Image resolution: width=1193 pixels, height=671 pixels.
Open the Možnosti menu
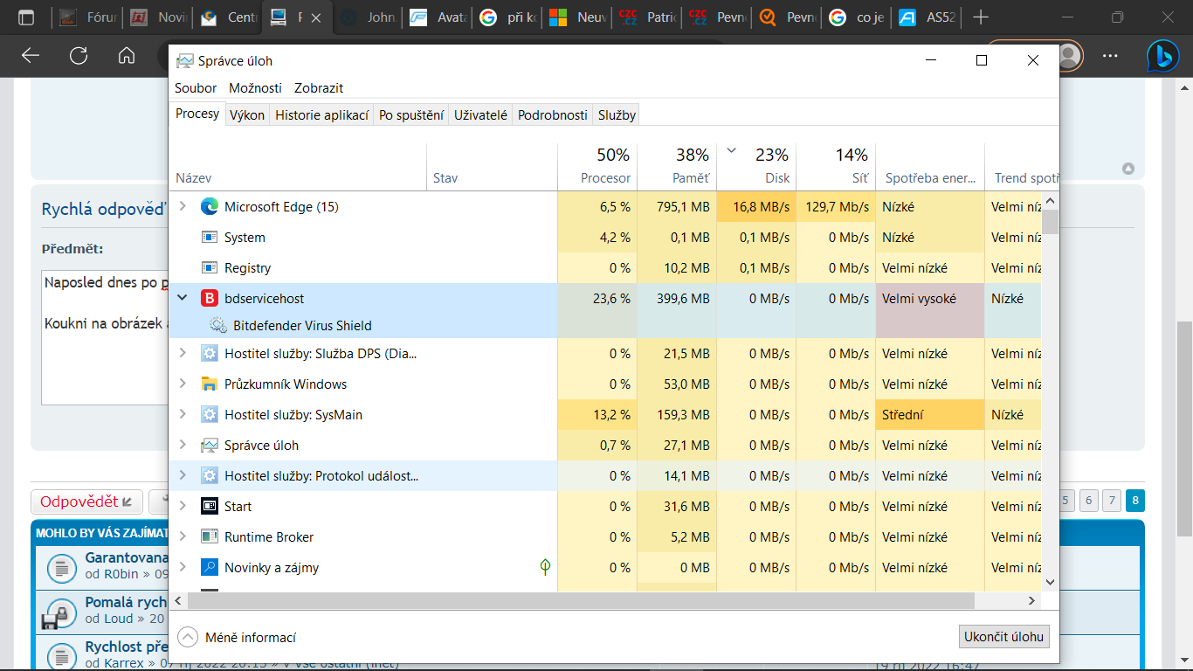[255, 88]
